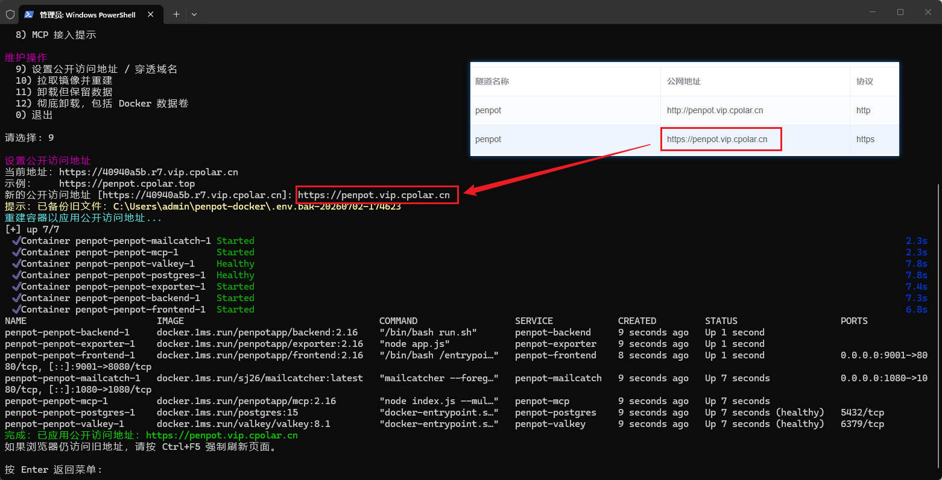Click the 请选择: 9 prompt line

tap(30, 138)
